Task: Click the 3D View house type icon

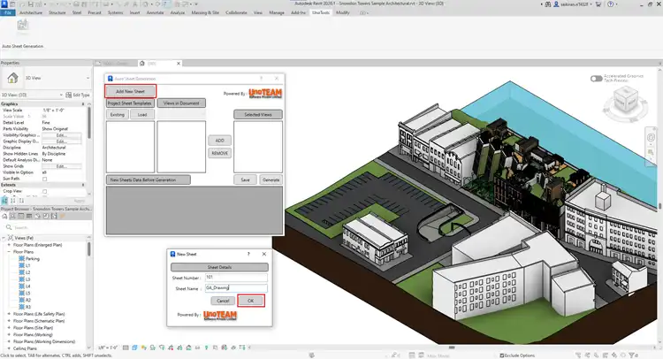Action: coord(12,78)
